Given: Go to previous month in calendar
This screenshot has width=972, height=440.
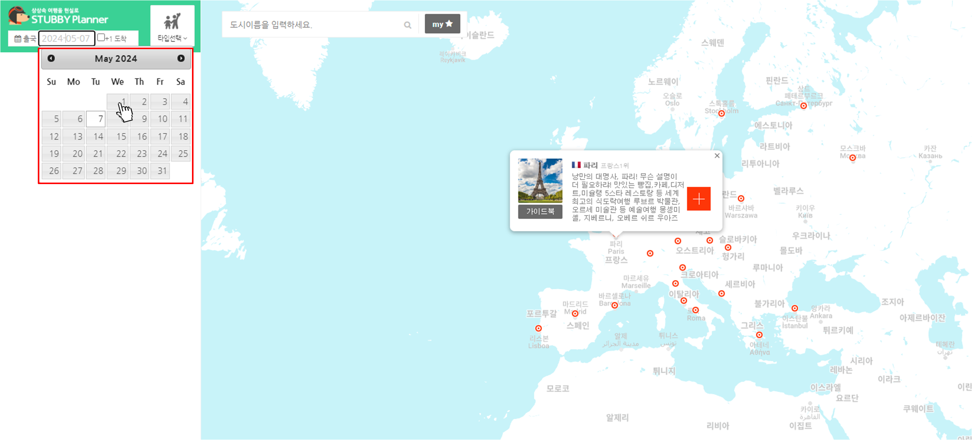Looking at the screenshot, I should pos(51,58).
